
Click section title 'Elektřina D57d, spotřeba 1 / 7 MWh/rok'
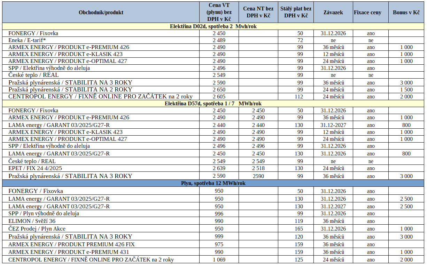tap(213, 104)
